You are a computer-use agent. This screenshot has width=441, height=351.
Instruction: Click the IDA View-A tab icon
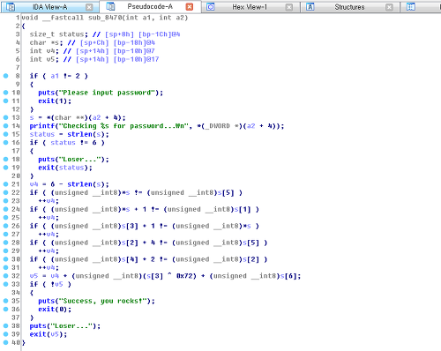click(x=11, y=7)
